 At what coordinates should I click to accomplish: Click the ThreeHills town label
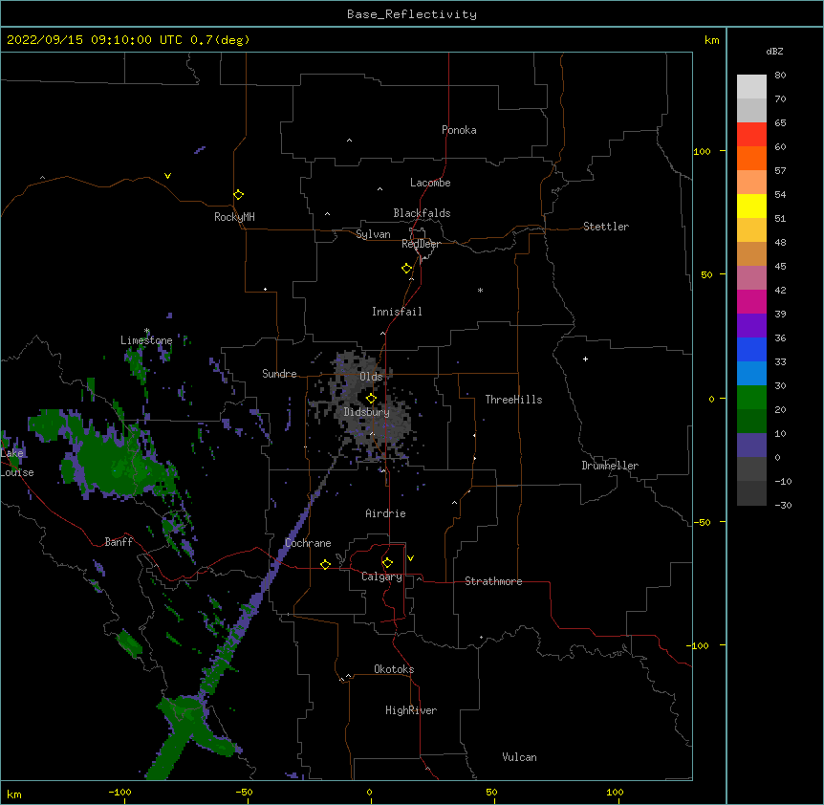(514, 400)
